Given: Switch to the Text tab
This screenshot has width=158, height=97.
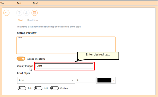Looking at the screenshot, I should tap(21, 20).
